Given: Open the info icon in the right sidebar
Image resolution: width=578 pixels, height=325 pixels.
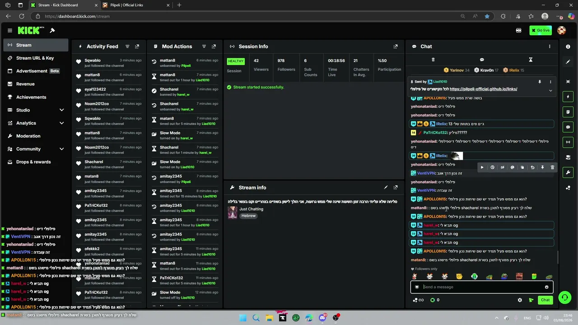Looking at the screenshot, I should coord(568,46).
